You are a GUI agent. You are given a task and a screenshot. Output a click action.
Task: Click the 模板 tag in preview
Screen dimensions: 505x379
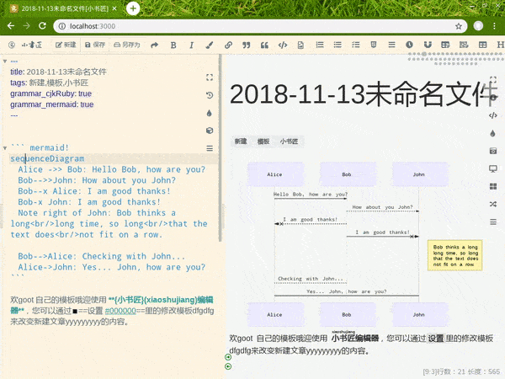pos(263,141)
